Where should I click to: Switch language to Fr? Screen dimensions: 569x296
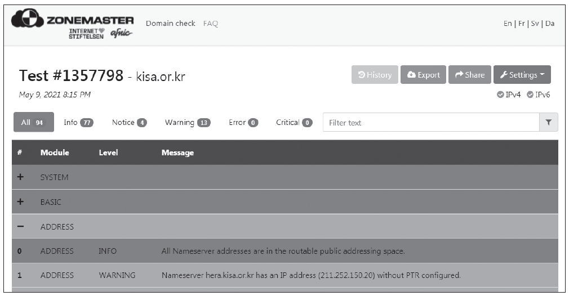pos(522,24)
